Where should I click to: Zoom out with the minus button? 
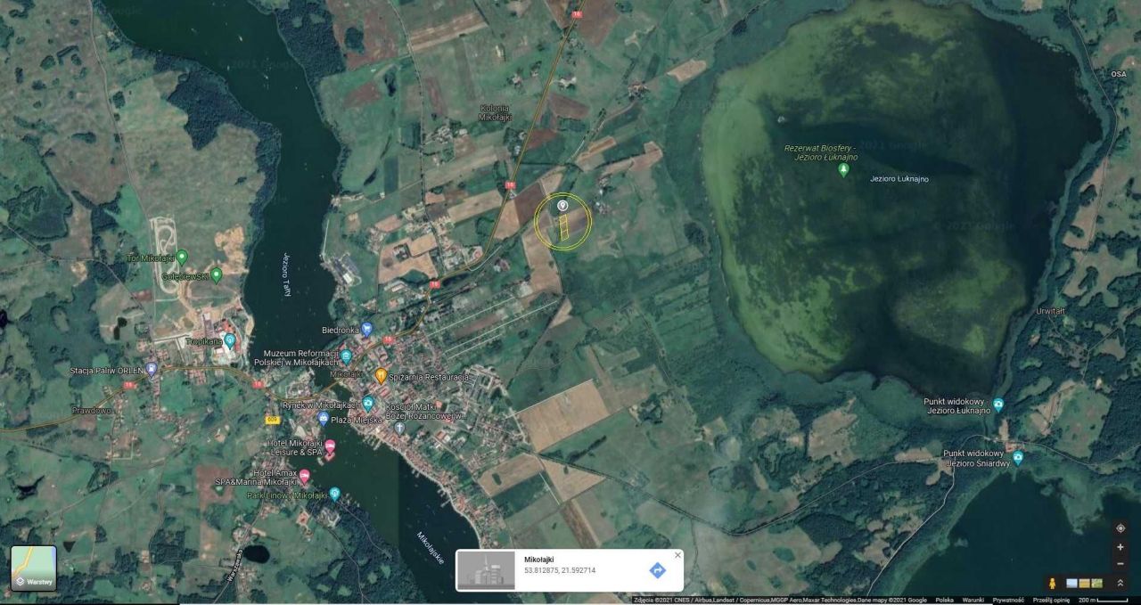coord(1120,563)
